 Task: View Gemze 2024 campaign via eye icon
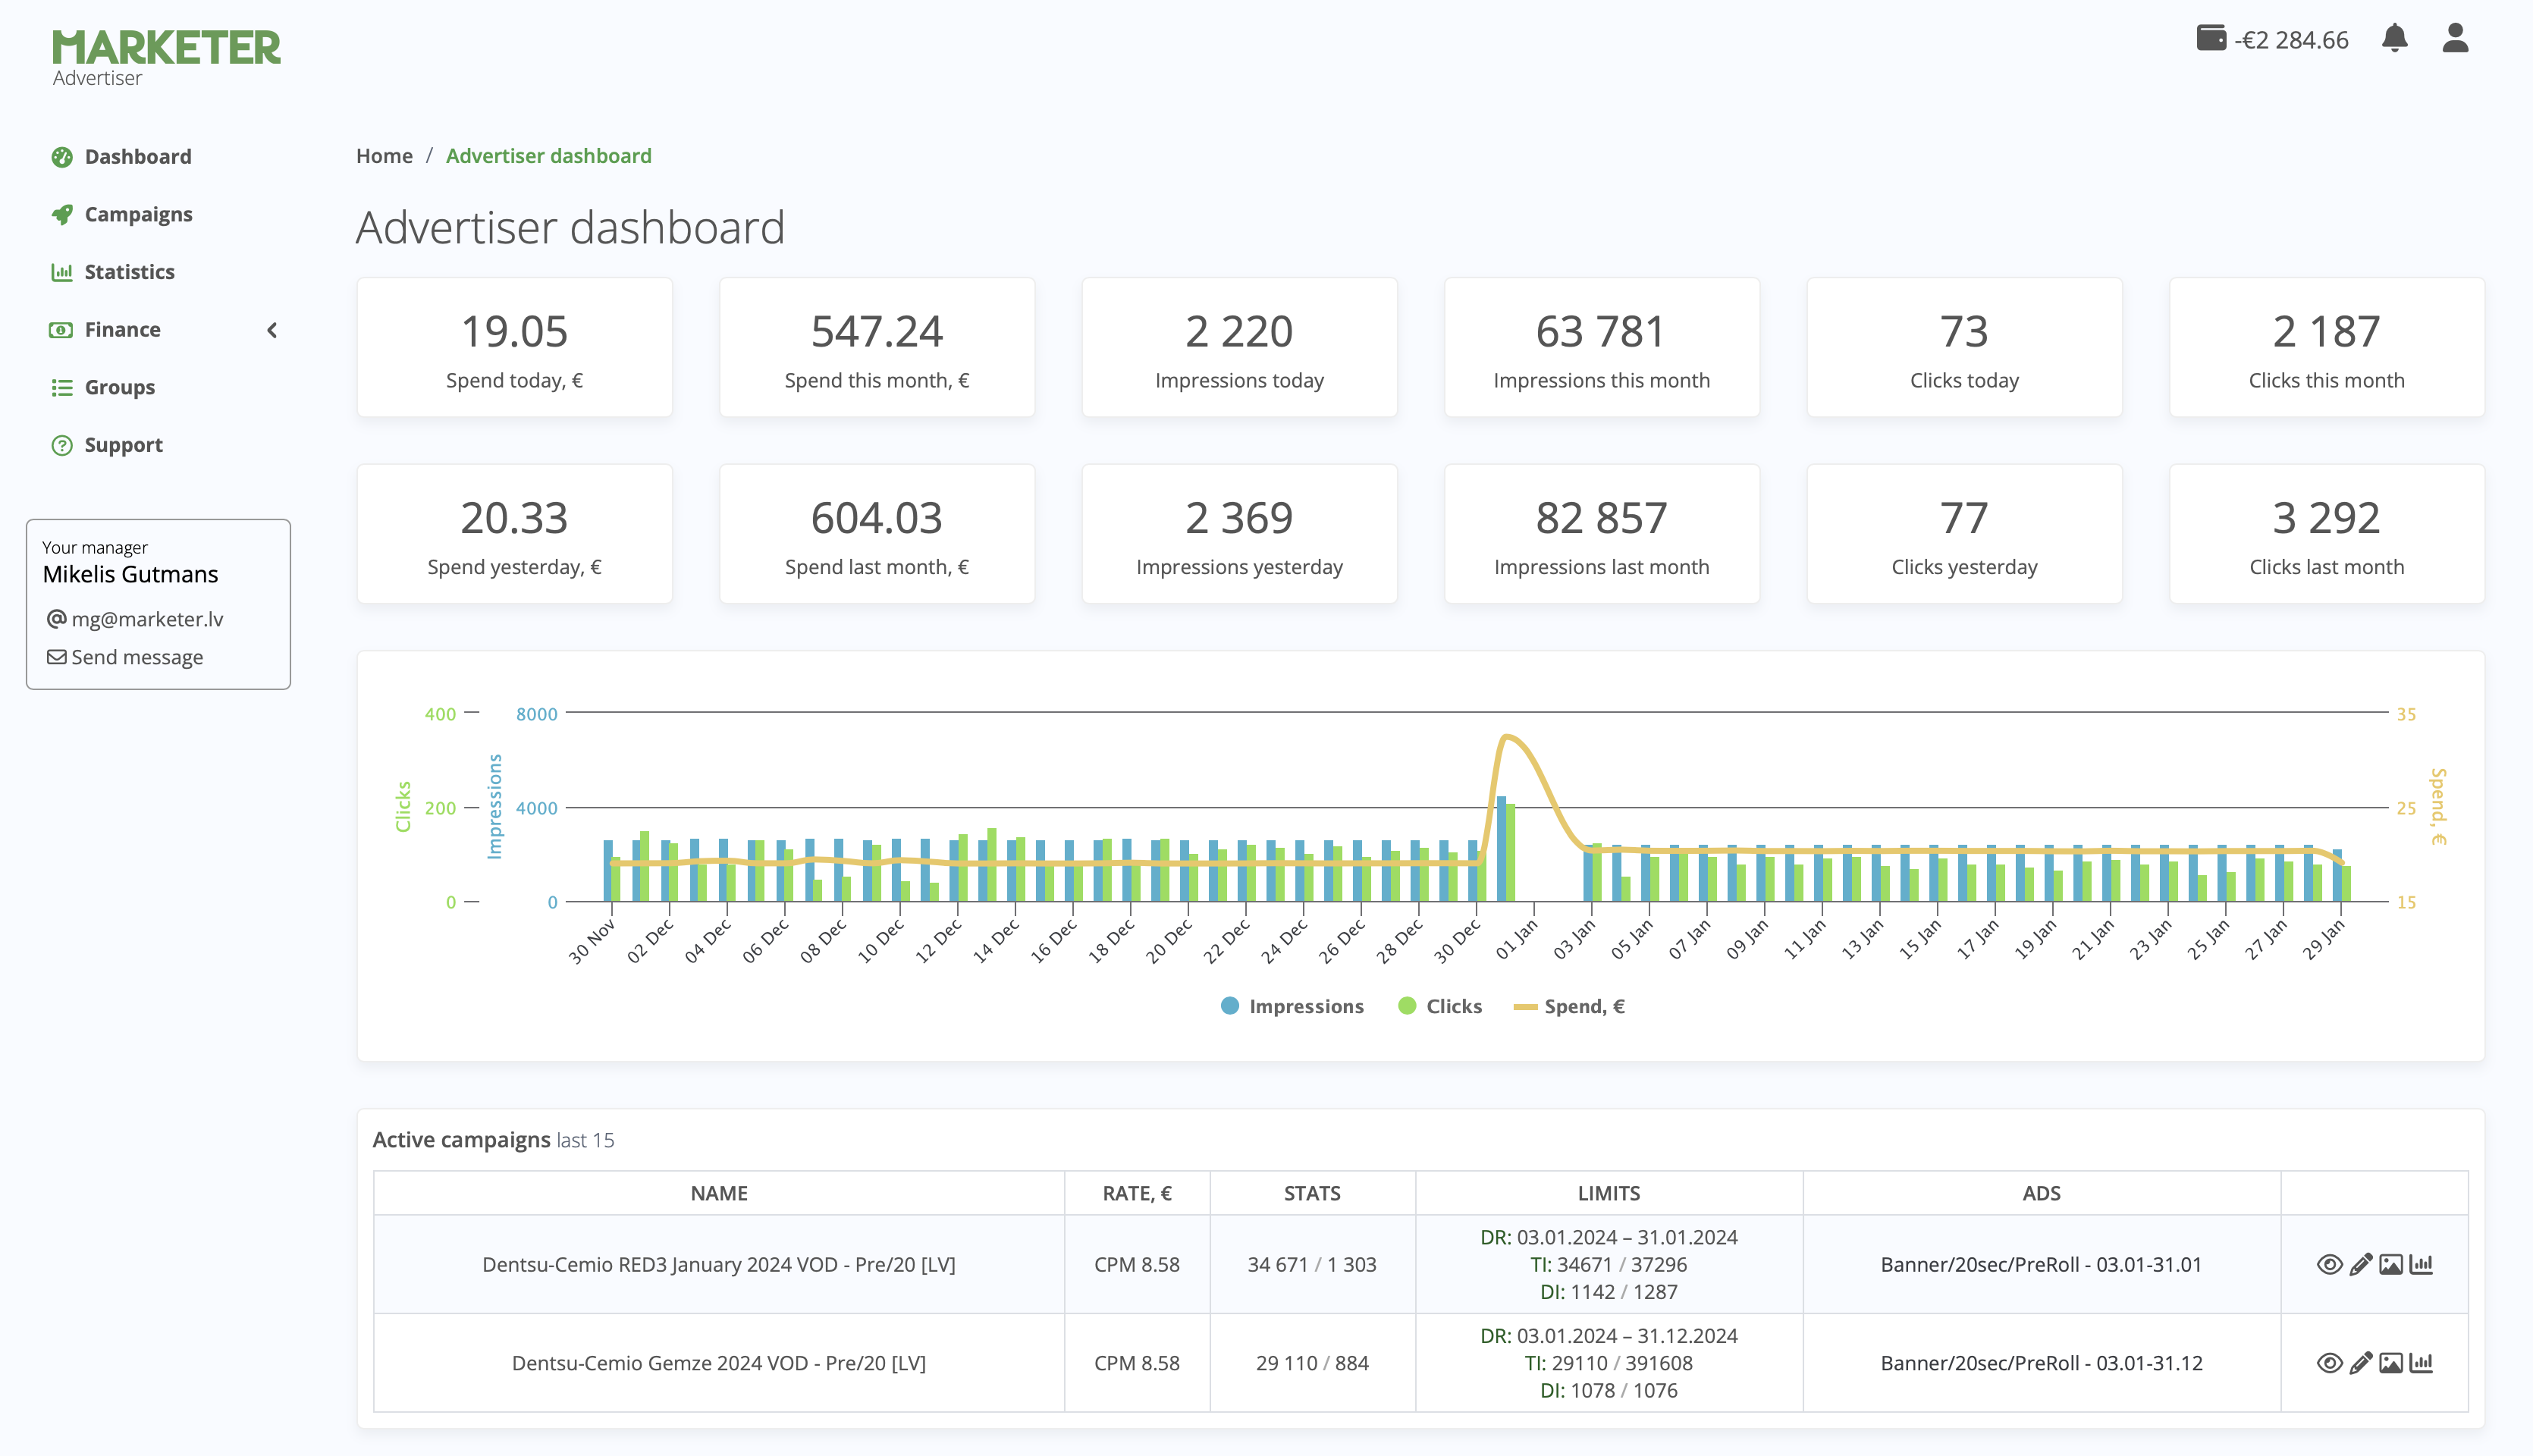click(x=2329, y=1362)
